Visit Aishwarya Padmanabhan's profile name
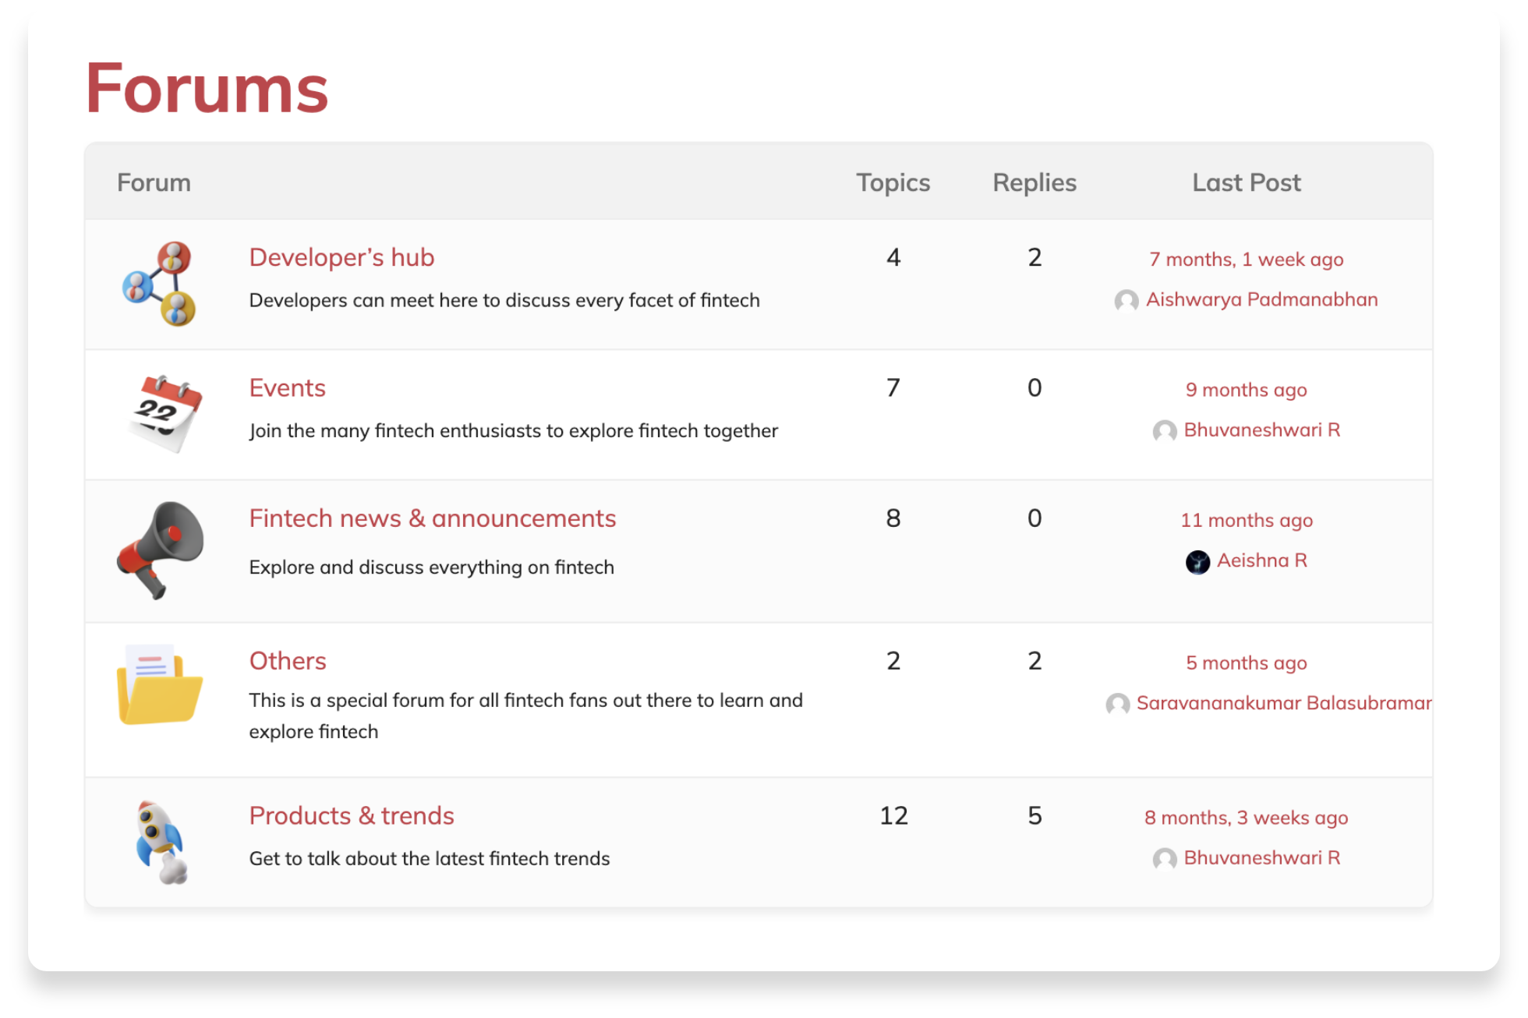1528x1018 pixels. coord(1261,299)
